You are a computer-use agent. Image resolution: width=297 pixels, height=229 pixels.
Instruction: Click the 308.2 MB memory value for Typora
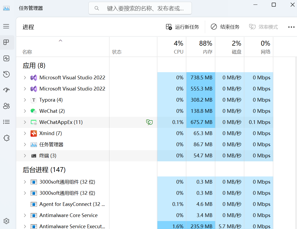click(x=201, y=100)
